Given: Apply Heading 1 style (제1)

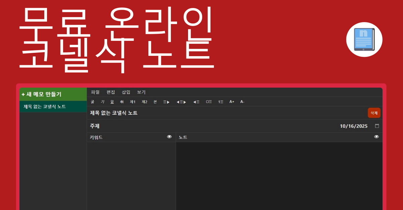Looking at the screenshot, I should coord(133,102).
